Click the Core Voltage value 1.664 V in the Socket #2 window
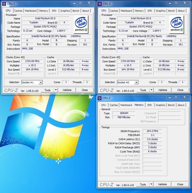This screenshot has width=192, height=193. click(157, 31)
